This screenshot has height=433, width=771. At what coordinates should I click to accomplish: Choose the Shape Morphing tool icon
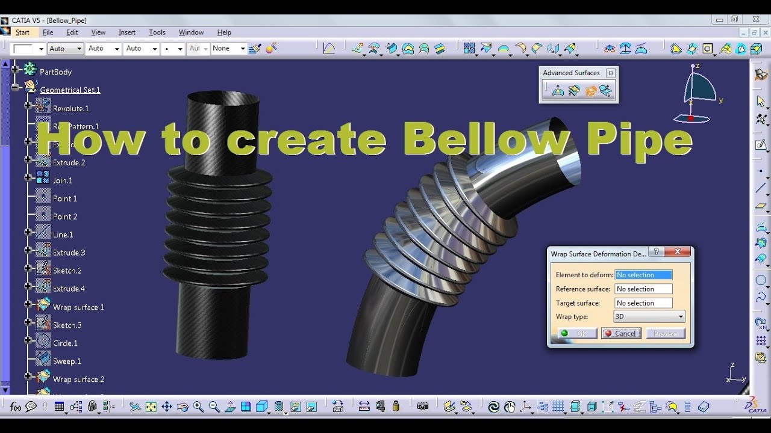click(x=606, y=91)
